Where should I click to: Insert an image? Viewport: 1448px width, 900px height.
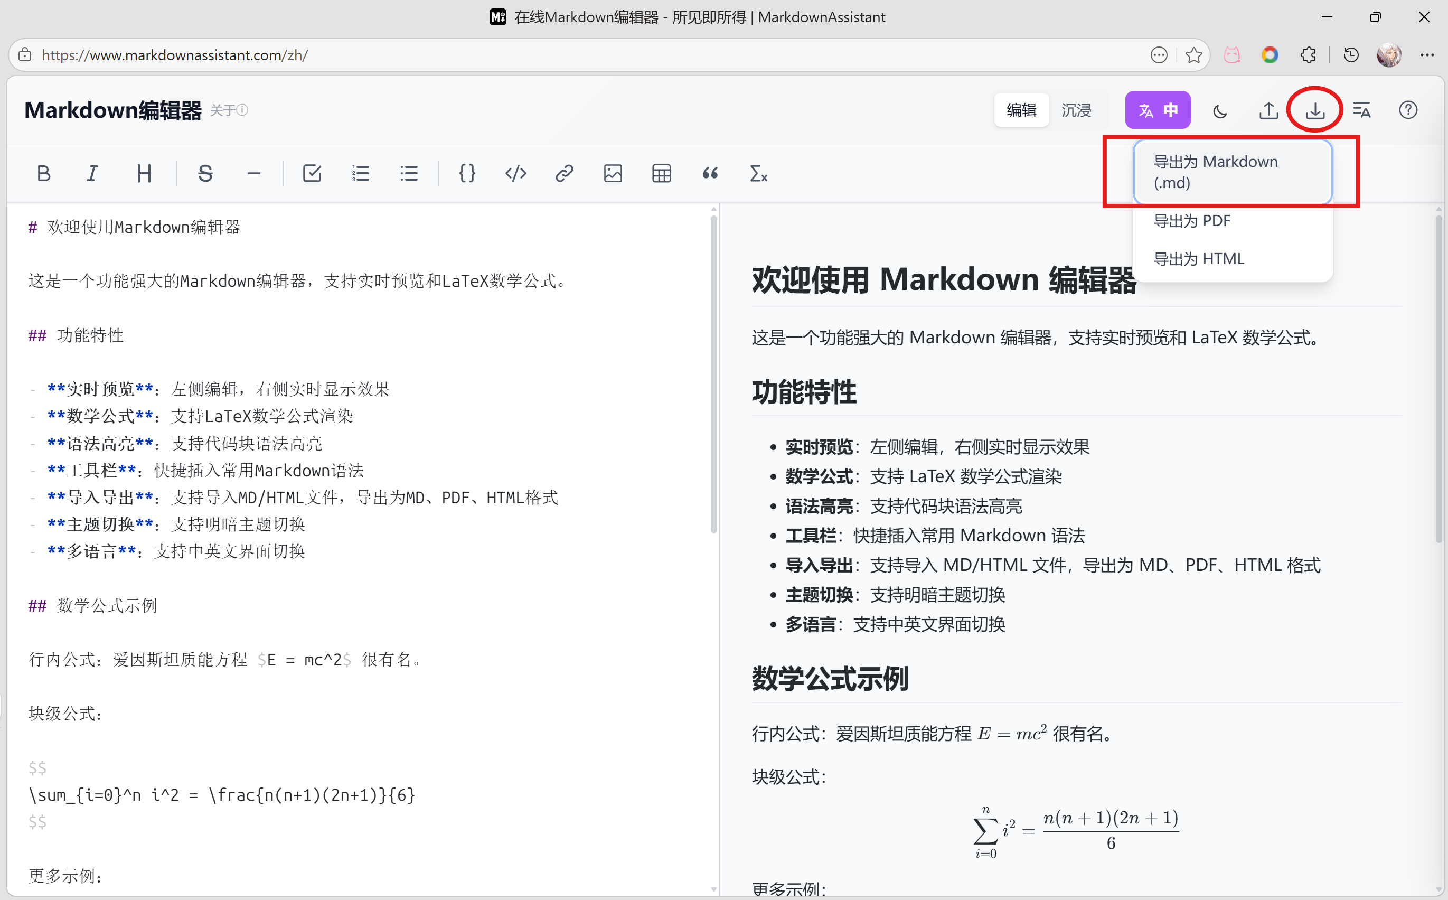point(613,173)
